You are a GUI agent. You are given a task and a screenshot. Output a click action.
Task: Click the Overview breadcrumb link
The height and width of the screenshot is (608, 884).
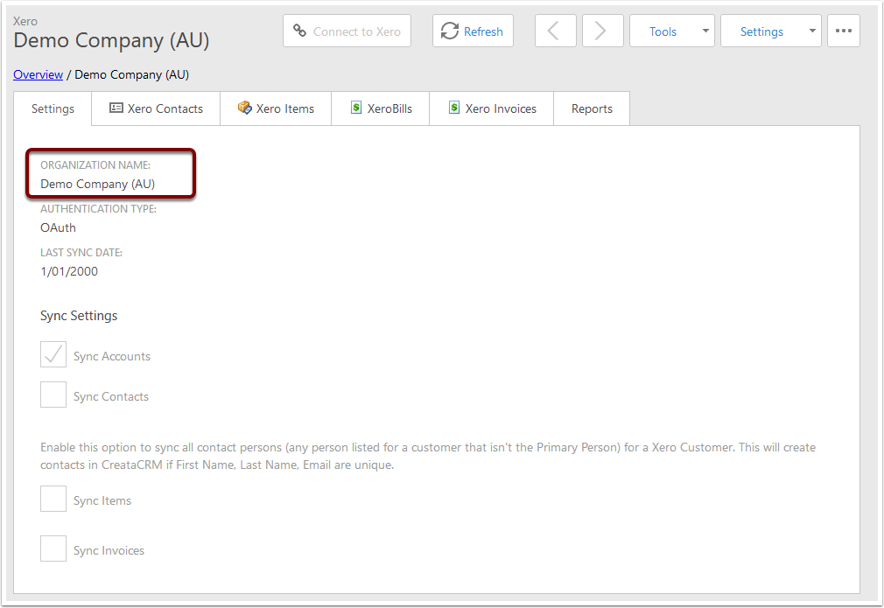pyautogui.click(x=38, y=74)
